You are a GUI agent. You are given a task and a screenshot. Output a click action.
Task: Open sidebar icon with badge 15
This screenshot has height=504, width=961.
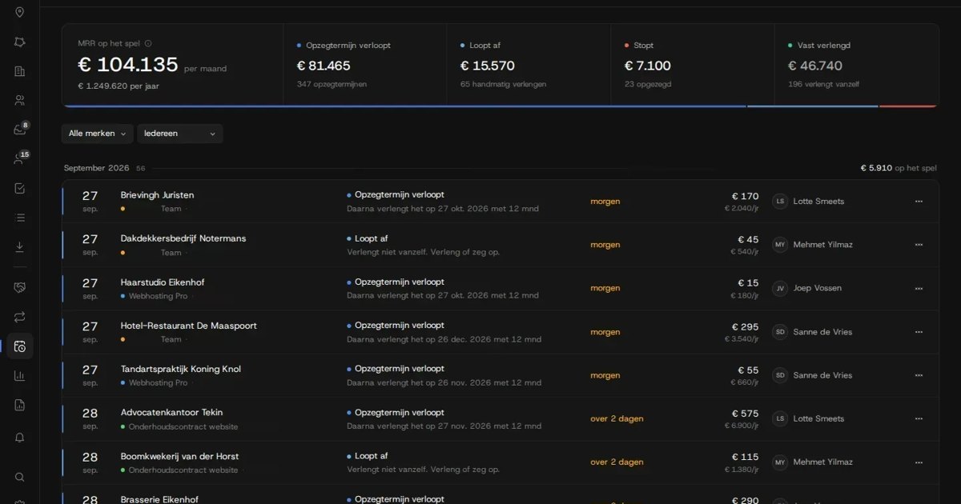pos(20,158)
